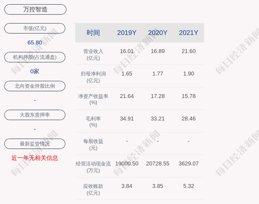Click the 营业收入(亿元) row label
The height and width of the screenshot is (204, 259).
pyautogui.click(x=93, y=54)
